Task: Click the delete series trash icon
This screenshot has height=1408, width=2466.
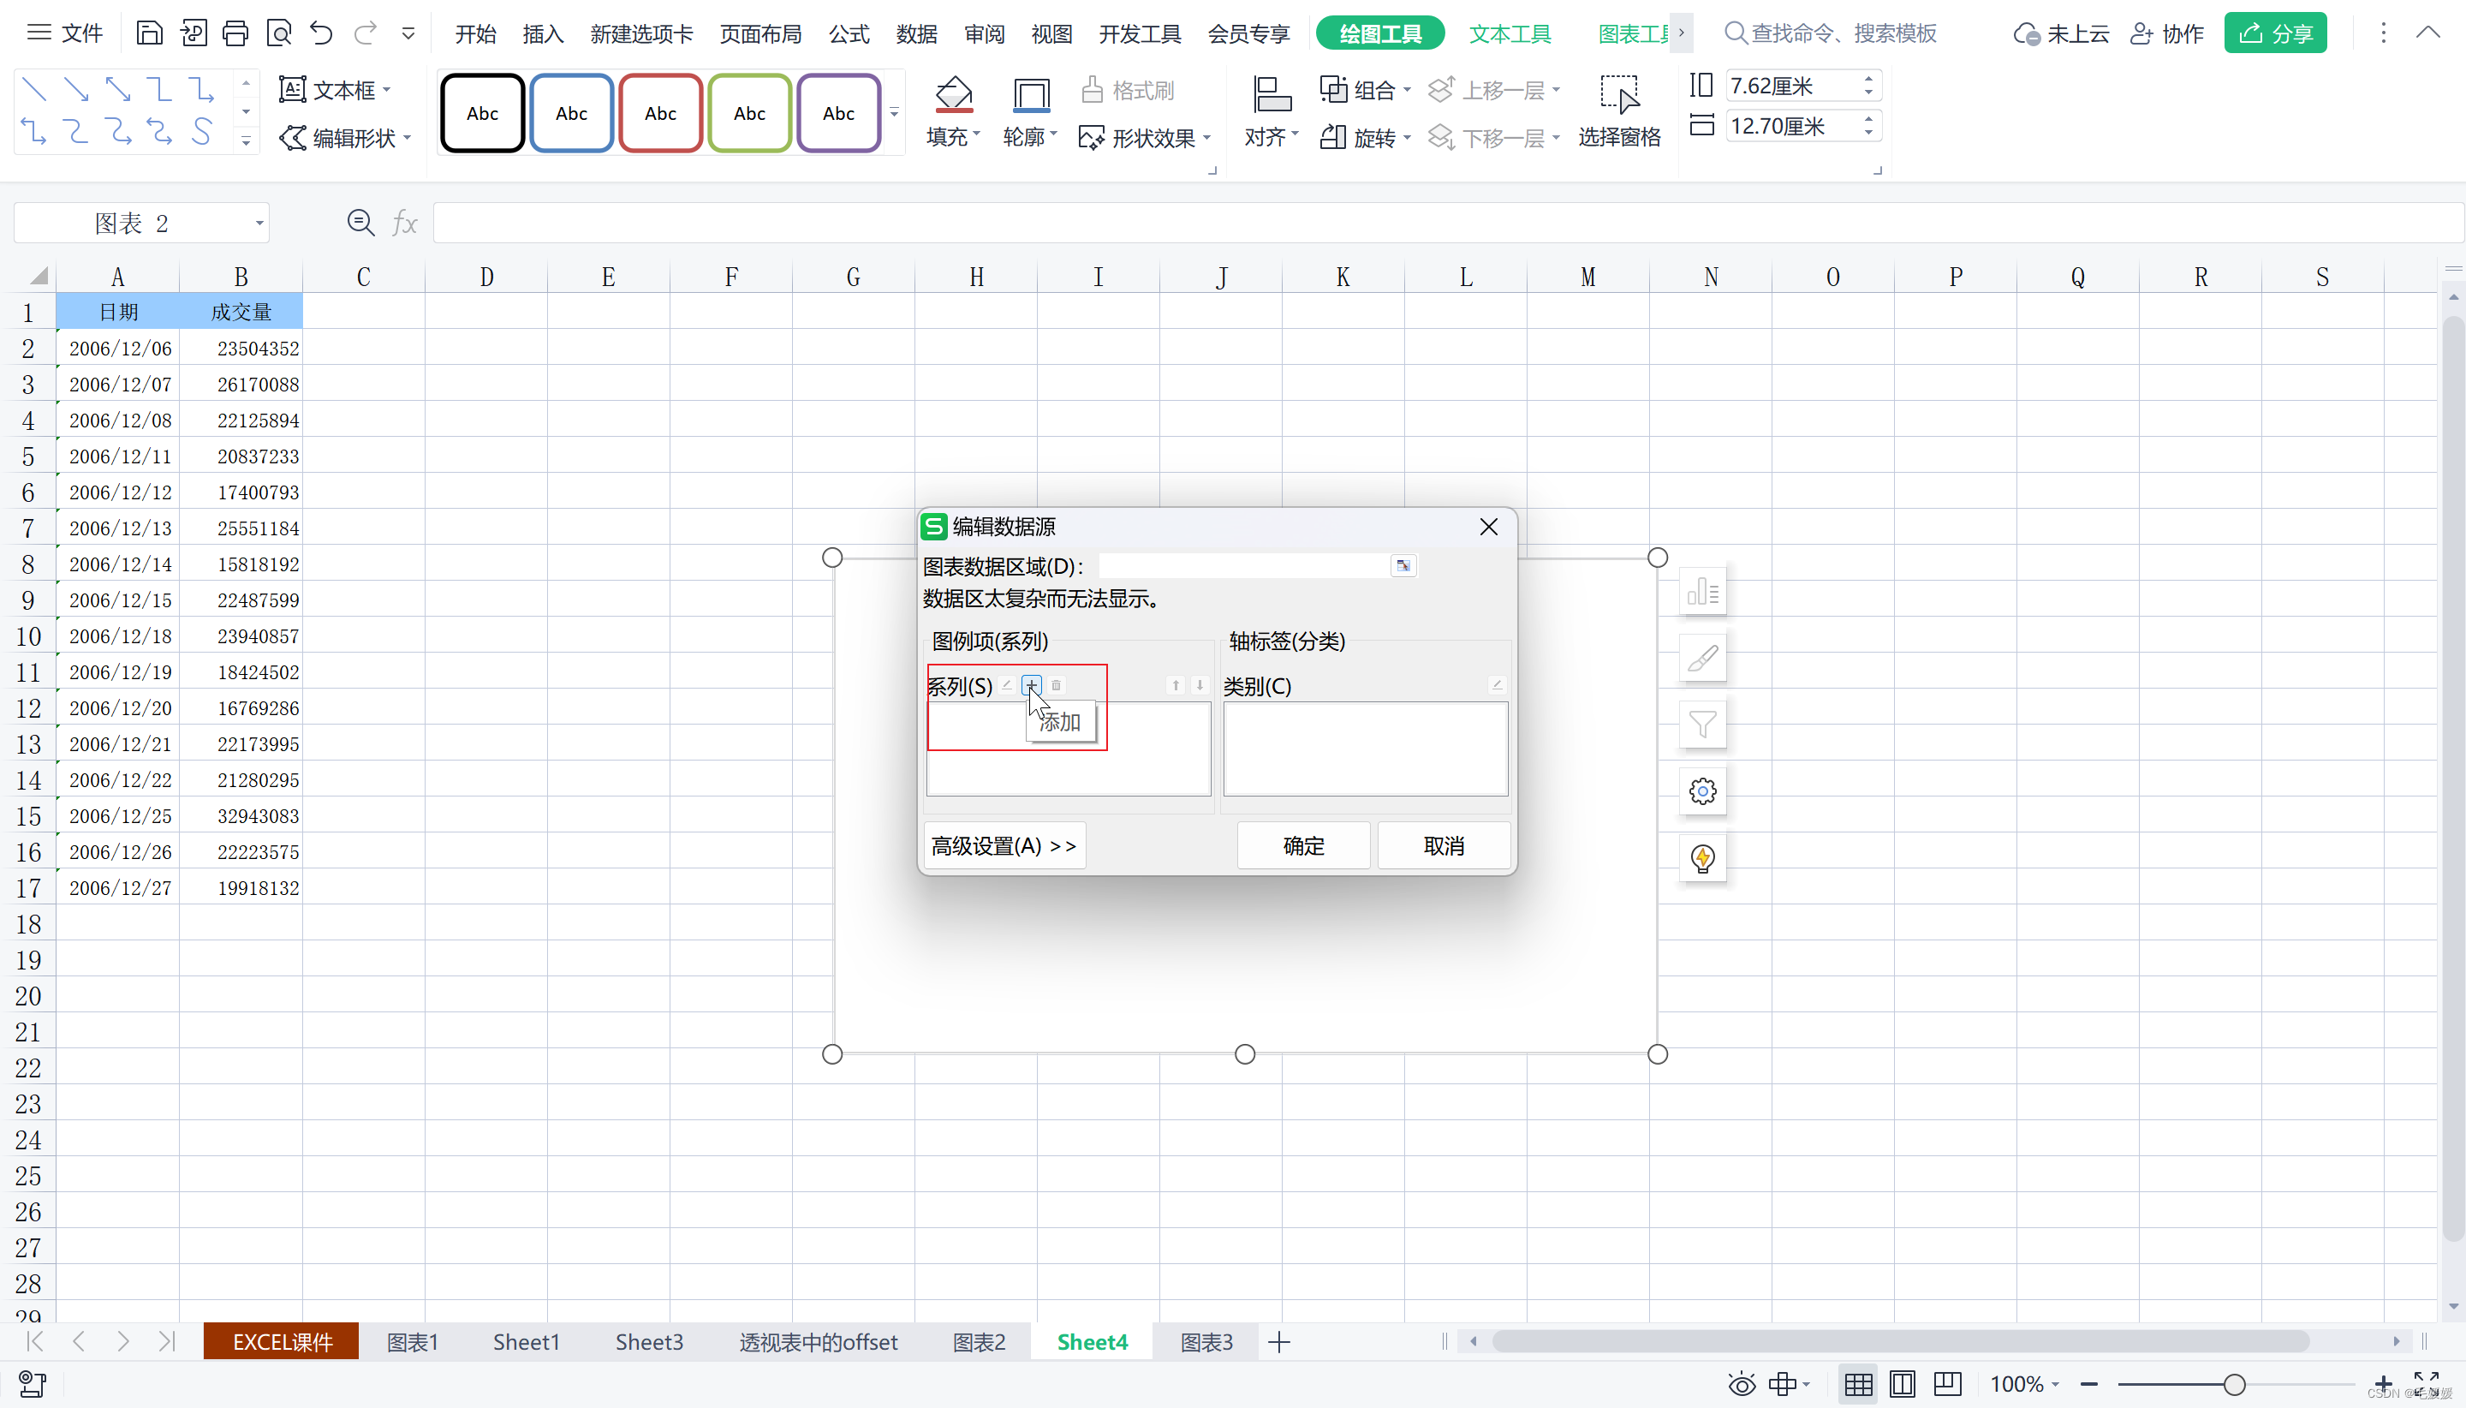Action: click(x=1056, y=684)
